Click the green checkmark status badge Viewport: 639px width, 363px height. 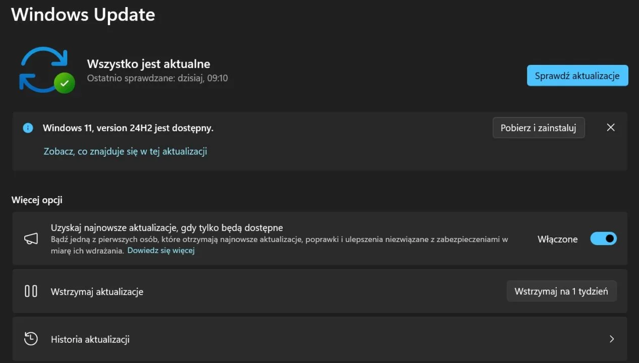click(x=64, y=83)
